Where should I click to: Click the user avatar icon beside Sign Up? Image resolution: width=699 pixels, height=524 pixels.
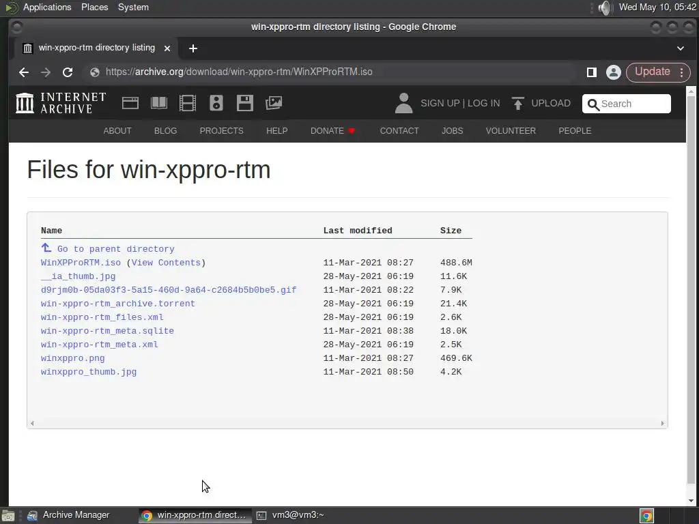[403, 103]
